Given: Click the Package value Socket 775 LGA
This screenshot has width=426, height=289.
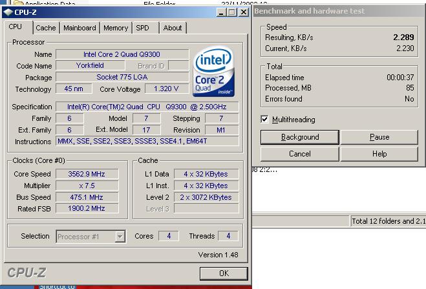Looking at the screenshot, I should pos(122,77).
